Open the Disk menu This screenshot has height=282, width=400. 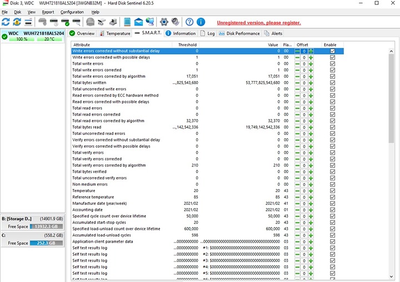[17, 12]
